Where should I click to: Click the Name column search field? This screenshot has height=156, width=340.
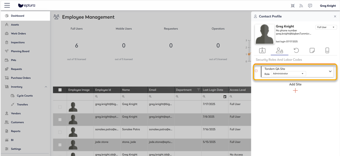click(x=134, y=97)
